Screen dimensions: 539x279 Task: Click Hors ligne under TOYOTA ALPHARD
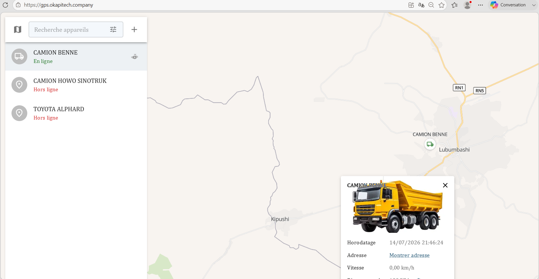pos(46,118)
